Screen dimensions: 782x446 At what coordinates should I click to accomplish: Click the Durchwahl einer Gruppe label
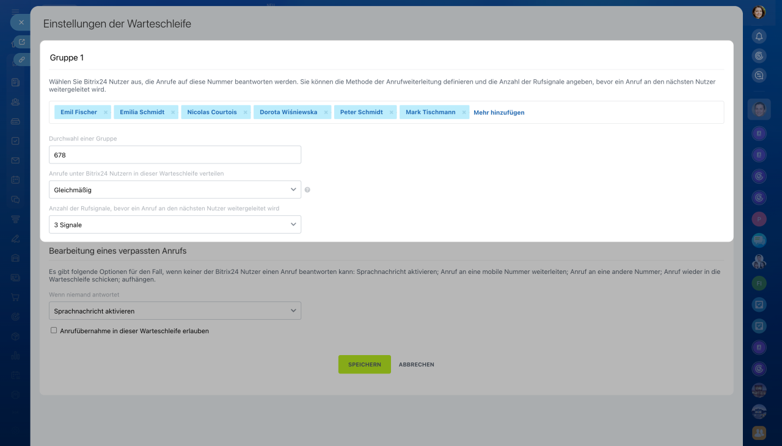(x=83, y=138)
